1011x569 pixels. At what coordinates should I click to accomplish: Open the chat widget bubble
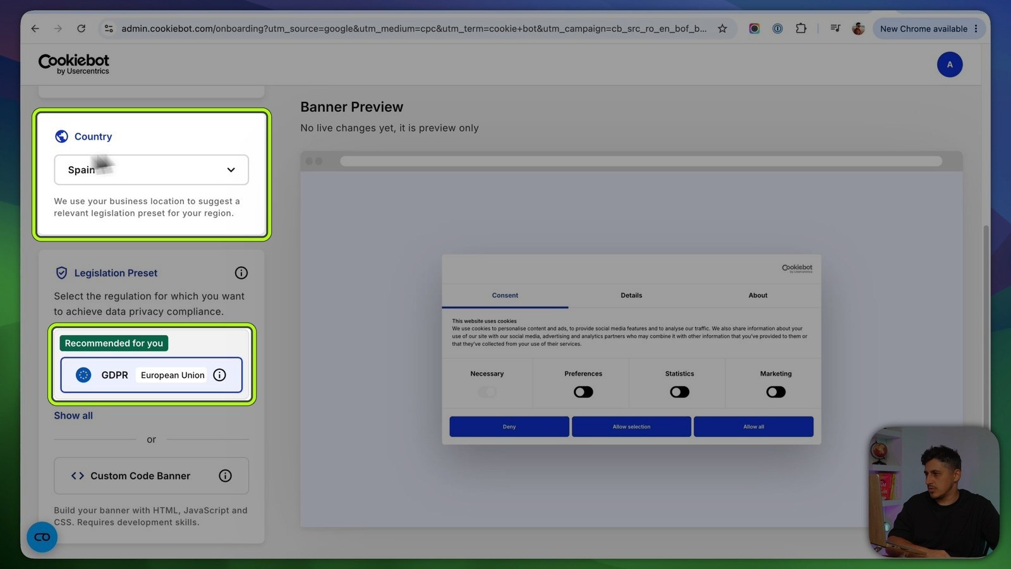(x=42, y=537)
